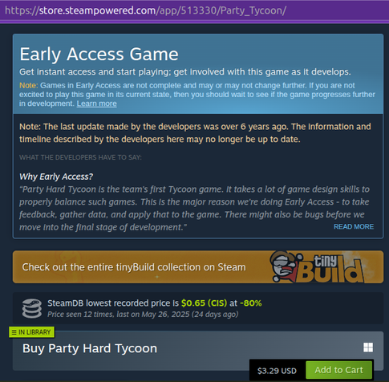Expand developer text with READ MORE
Image resolution: width=389 pixels, height=382 pixels.
pos(354,226)
